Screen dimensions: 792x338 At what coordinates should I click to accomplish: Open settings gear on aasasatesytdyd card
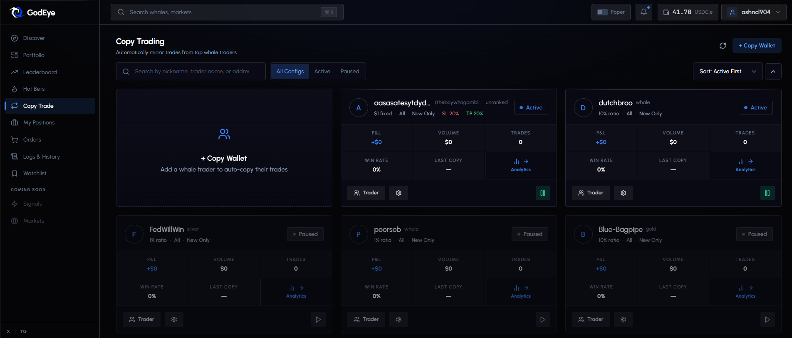(x=398, y=193)
